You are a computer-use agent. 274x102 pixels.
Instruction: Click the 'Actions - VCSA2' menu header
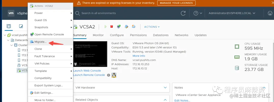pyautogui.click(x=50, y=6)
